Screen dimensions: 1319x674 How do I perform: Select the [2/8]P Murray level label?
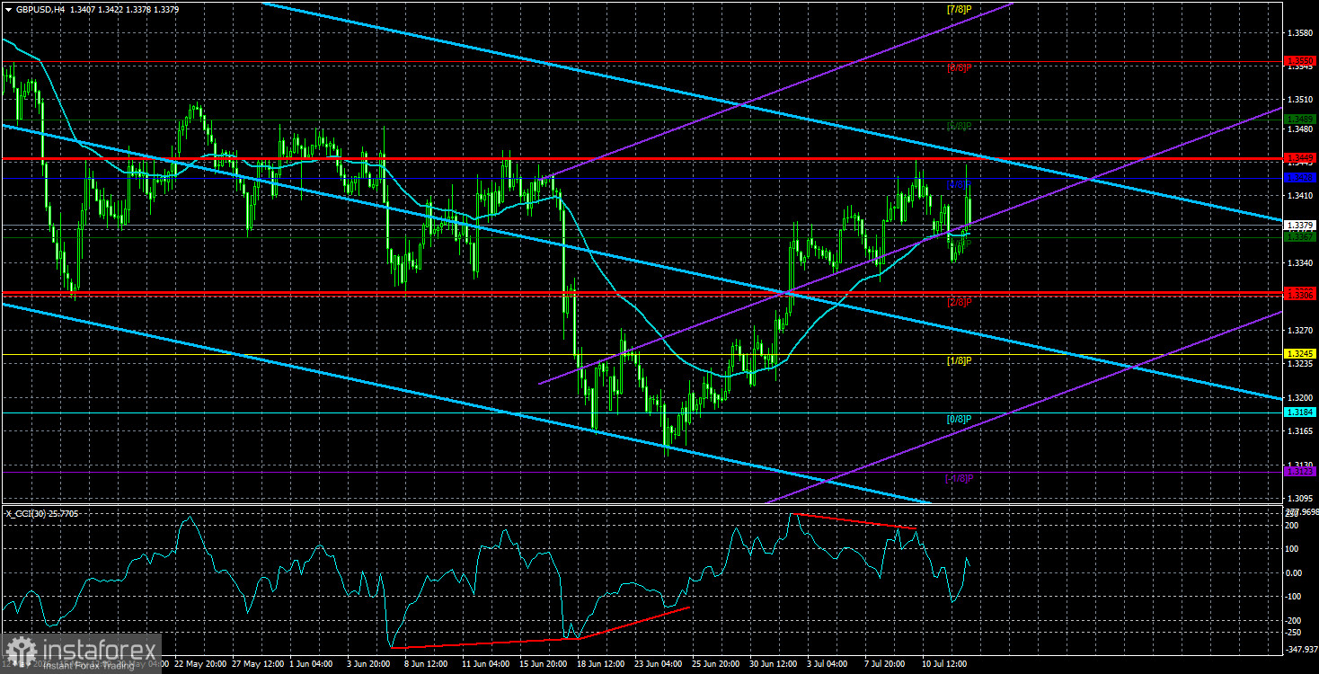click(960, 302)
